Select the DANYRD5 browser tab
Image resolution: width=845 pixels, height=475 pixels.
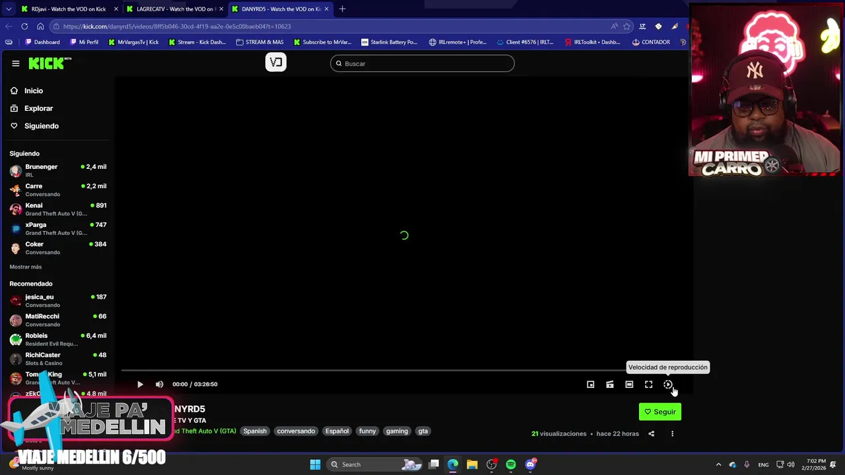(281, 9)
